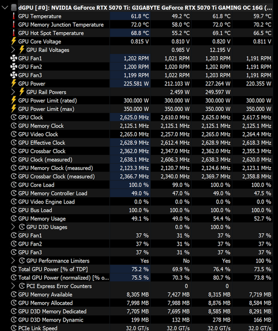278x331 pixels.
Task: Click the 99.0 % GPU Core Load minimum
Action: pyautogui.click(x=181, y=185)
